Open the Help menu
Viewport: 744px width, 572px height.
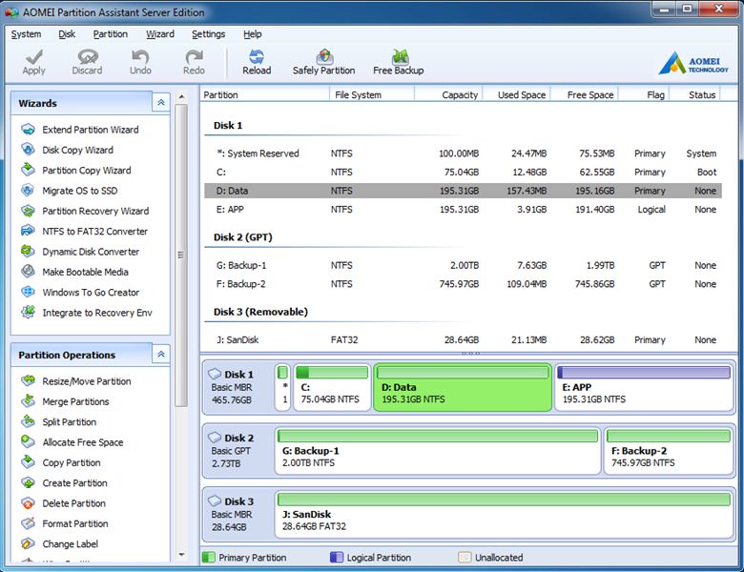pyautogui.click(x=253, y=34)
